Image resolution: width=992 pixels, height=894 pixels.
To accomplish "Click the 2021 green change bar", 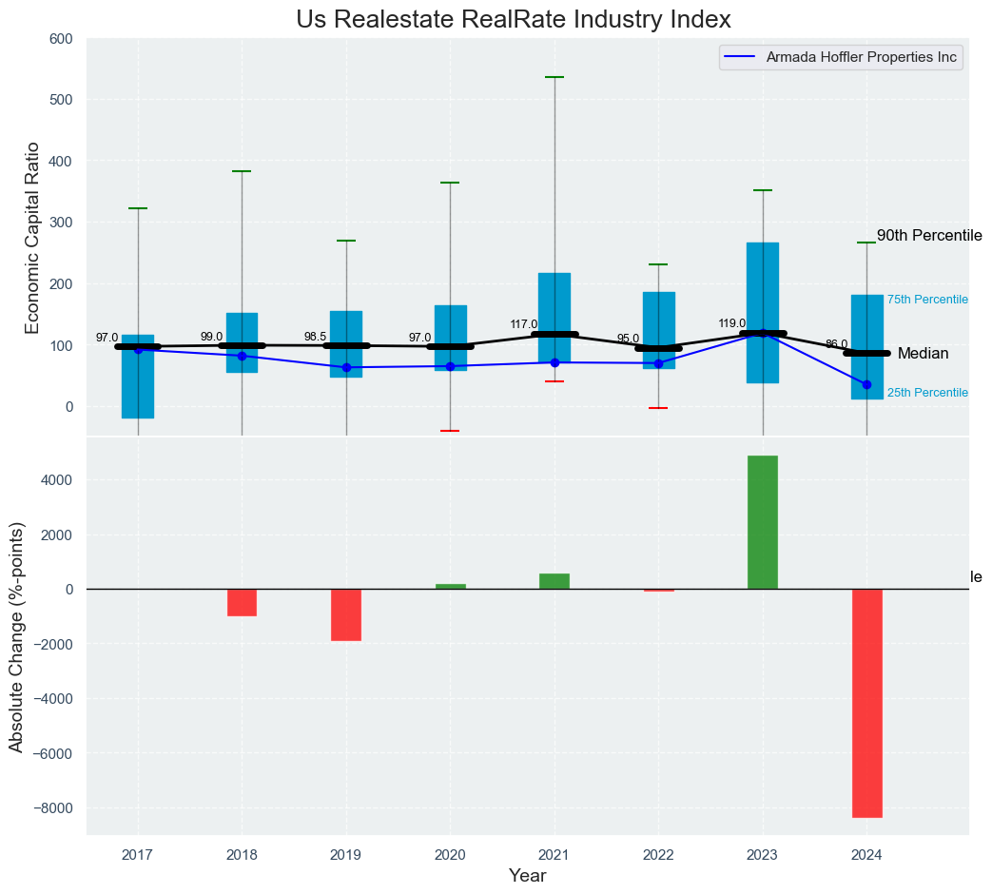I will [554, 581].
